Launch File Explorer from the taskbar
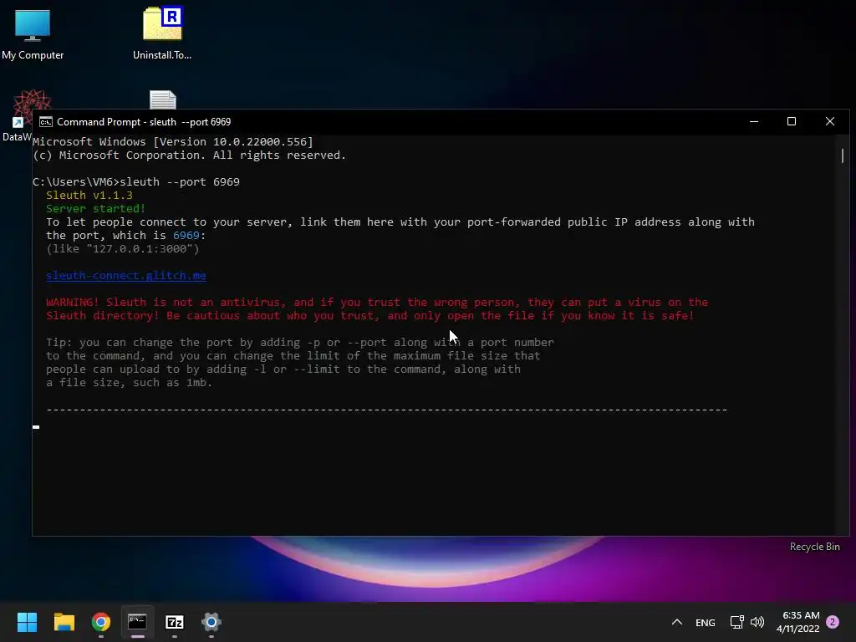 point(64,622)
